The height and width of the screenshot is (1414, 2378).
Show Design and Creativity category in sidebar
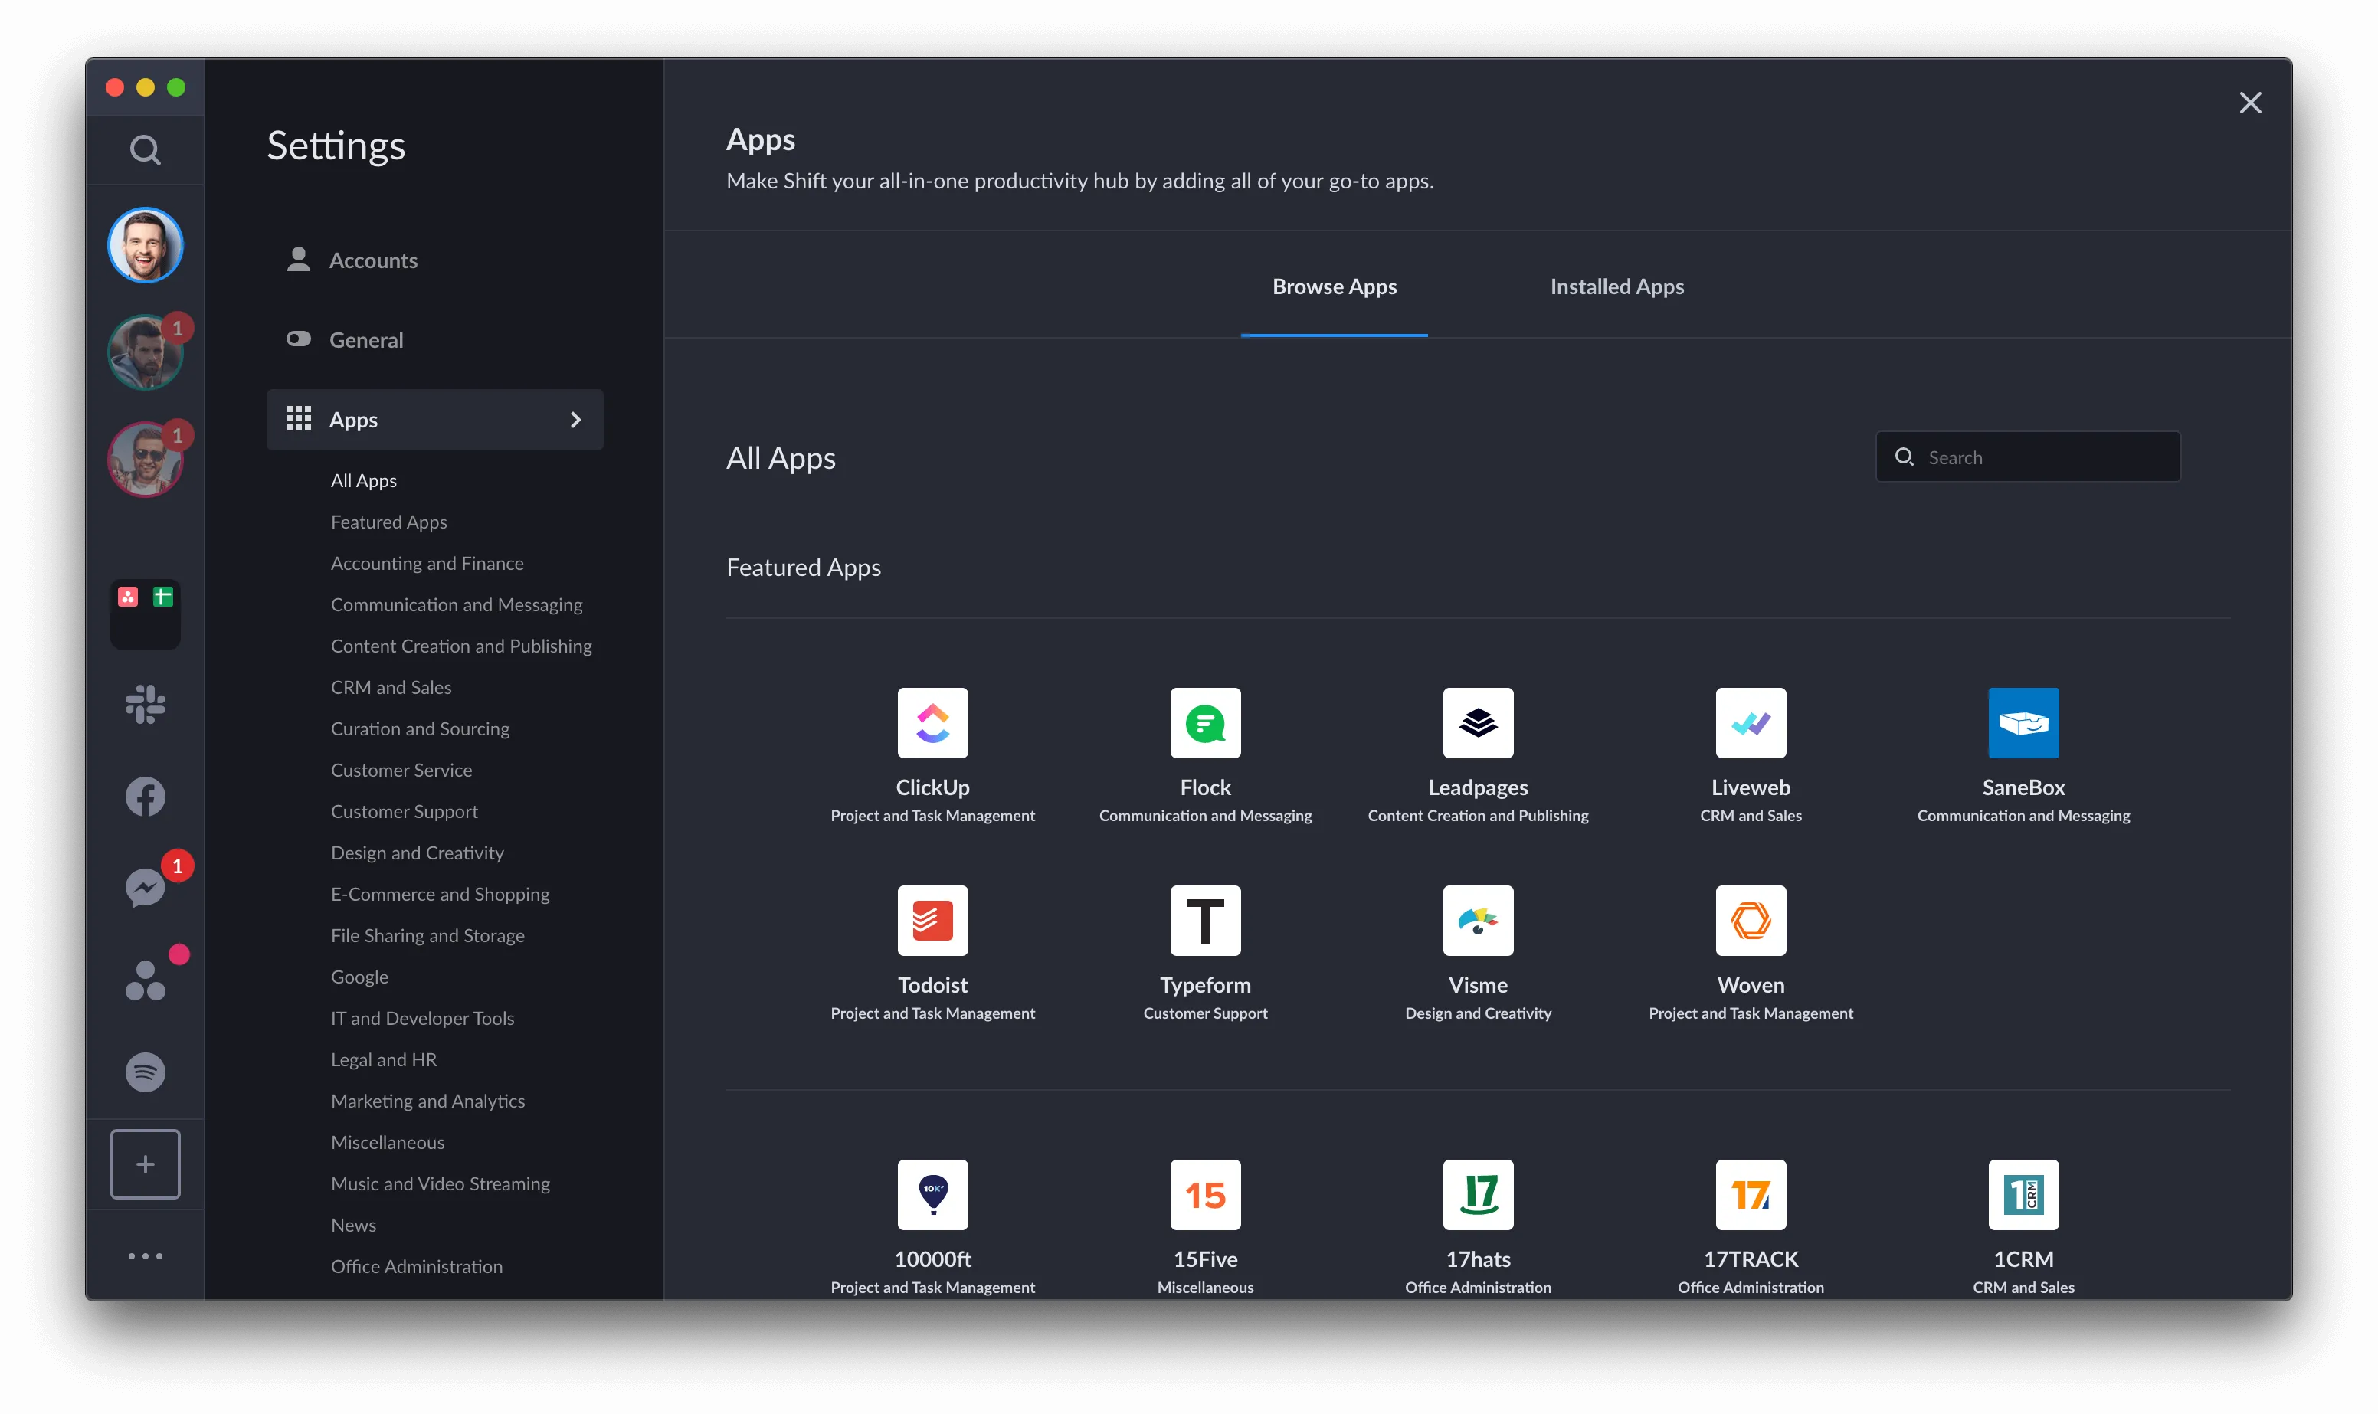coord(416,853)
